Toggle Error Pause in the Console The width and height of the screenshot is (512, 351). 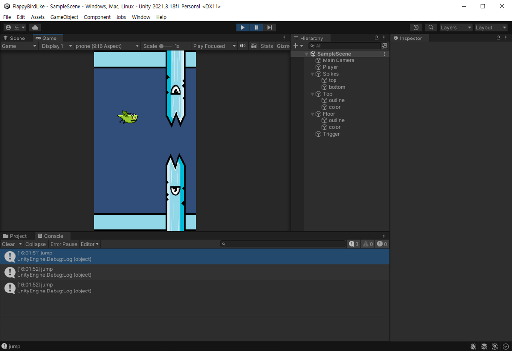click(x=64, y=244)
